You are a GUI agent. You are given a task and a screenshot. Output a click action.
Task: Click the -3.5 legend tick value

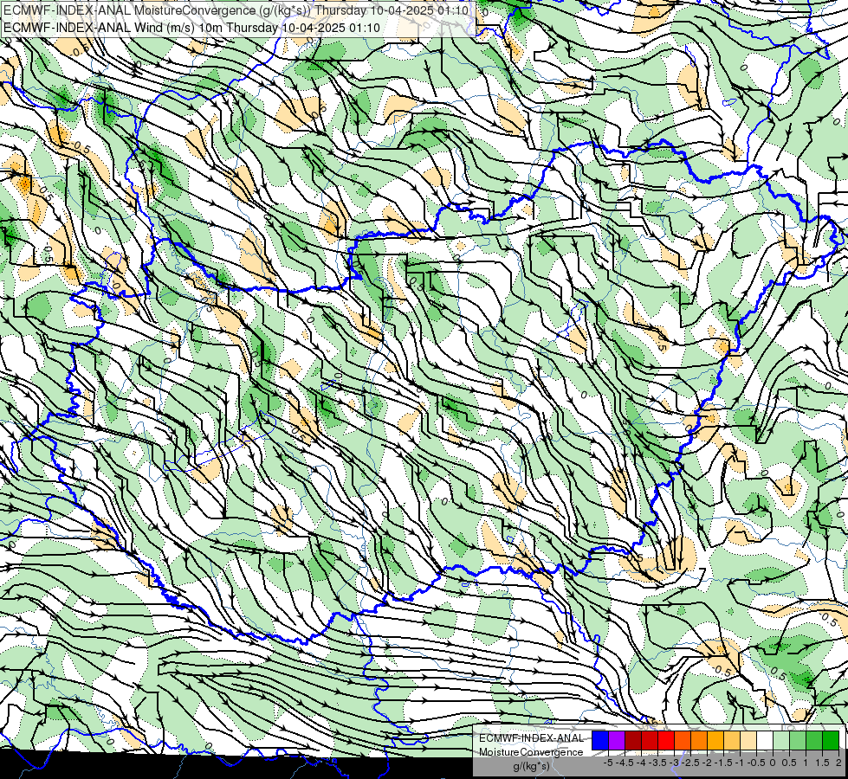point(657,763)
